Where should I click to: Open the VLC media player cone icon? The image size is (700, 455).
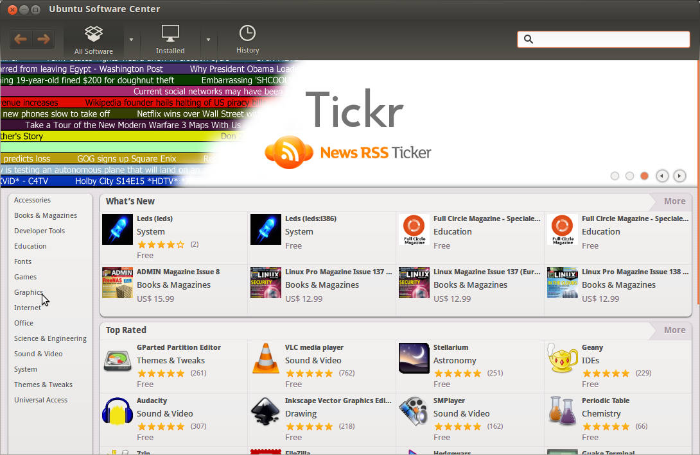[266, 358]
